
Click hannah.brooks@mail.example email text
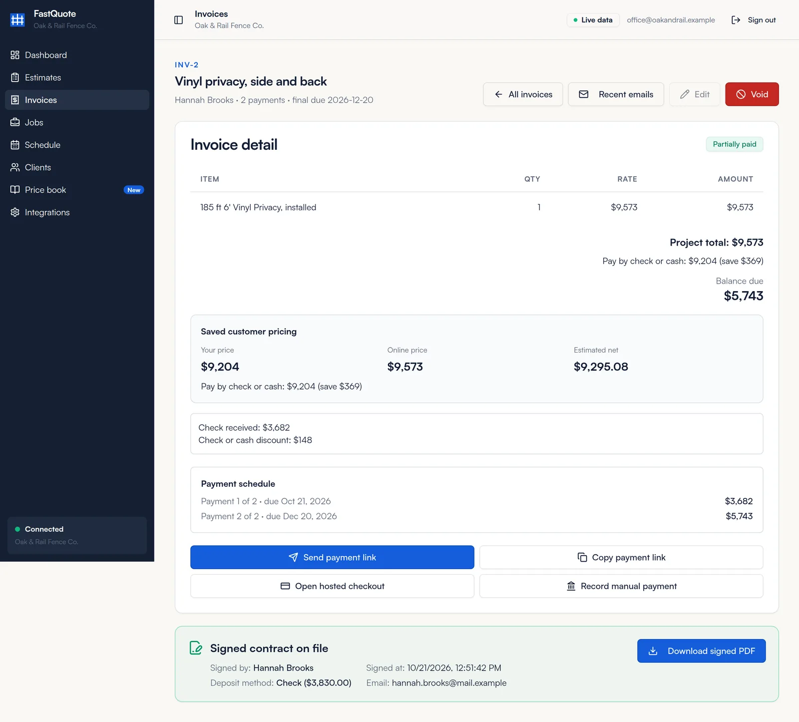point(449,683)
